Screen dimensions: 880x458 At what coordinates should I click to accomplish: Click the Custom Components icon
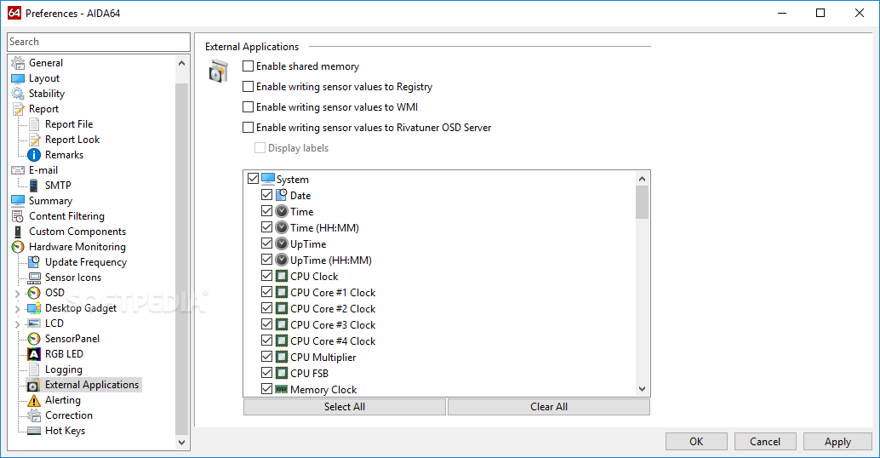(x=18, y=232)
